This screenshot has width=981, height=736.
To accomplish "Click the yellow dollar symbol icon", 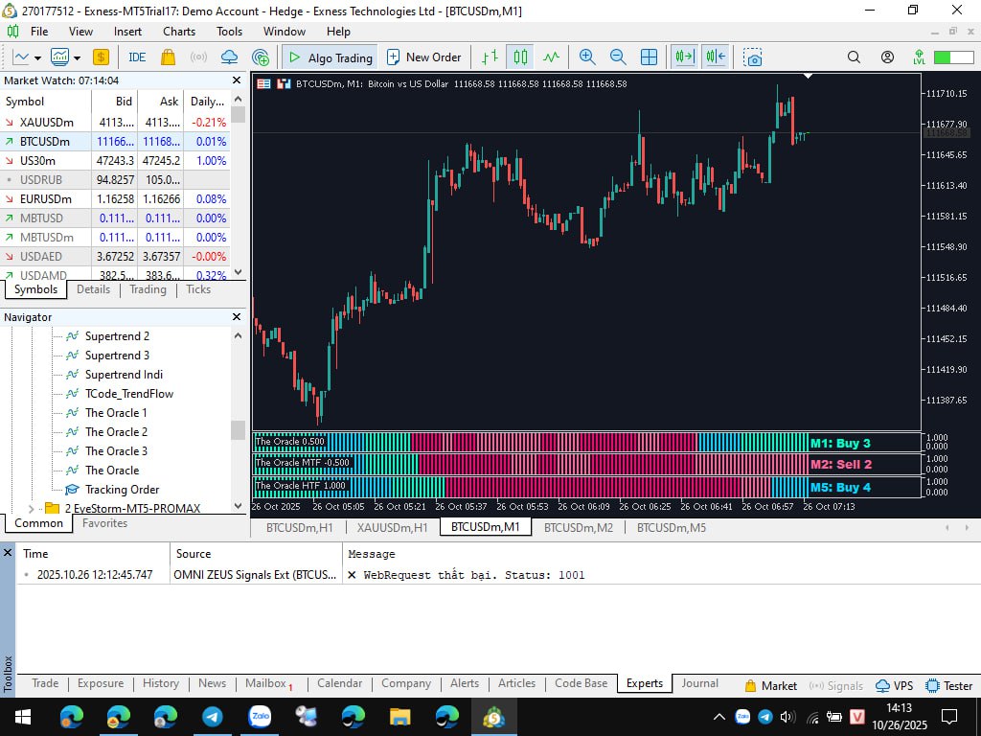I will point(101,57).
